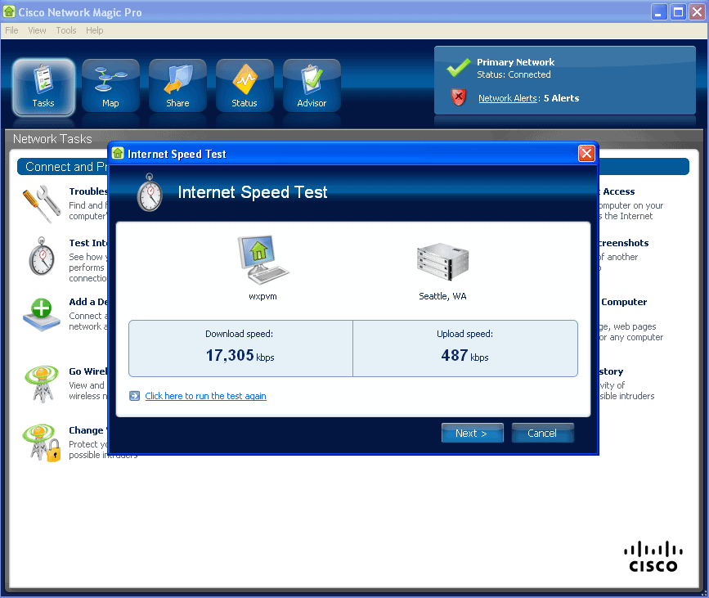Click the History task heading on the right
This screenshot has height=598, width=709.
click(612, 371)
